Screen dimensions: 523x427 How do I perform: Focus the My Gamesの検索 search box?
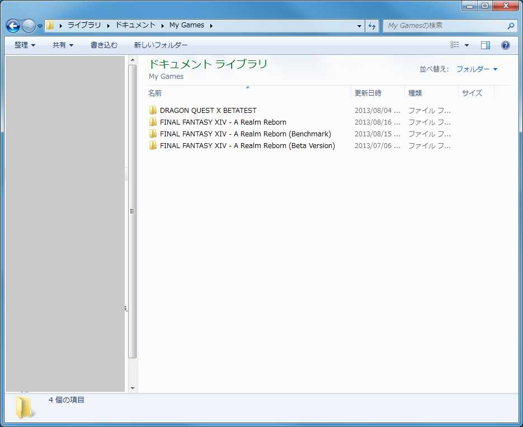pyautogui.click(x=445, y=26)
